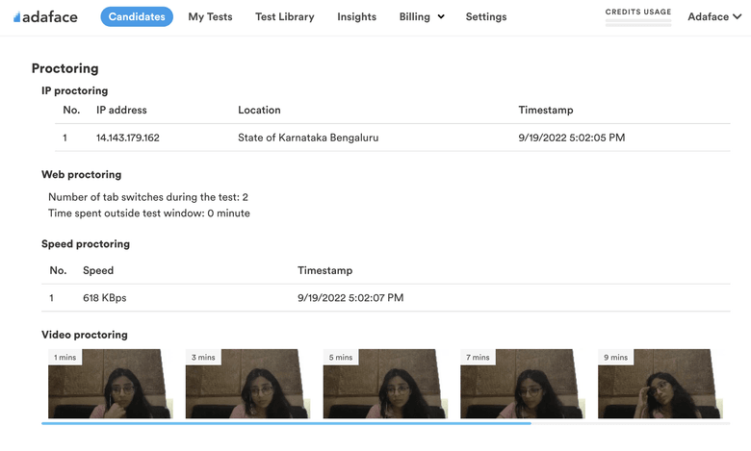Click the Speed column header

[98, 271]
